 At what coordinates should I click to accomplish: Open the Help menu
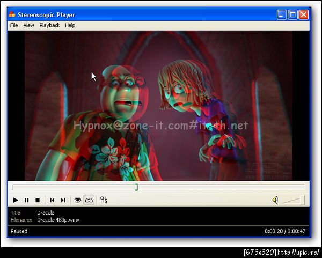click(x=70, y=25)
